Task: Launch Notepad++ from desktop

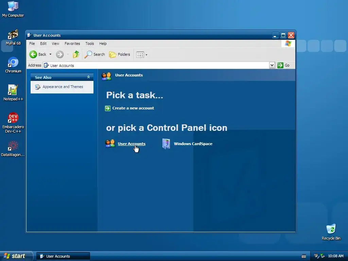Action: pyautogui.click(x=13, y=93)
